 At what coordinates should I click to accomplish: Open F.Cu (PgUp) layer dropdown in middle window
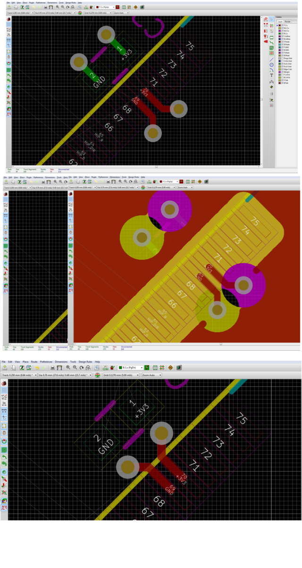tap(168, 181)
